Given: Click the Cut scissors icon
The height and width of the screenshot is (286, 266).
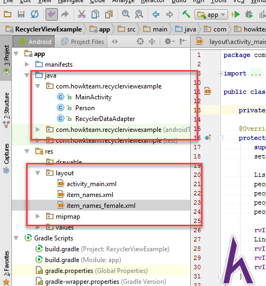Looking at the screenshot, I should point(82,14).
